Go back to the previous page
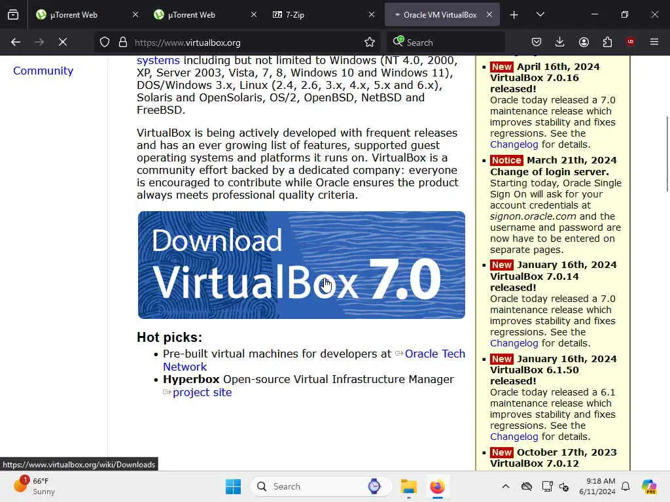This screenshot has width=670, height=502. coord(16,42)
